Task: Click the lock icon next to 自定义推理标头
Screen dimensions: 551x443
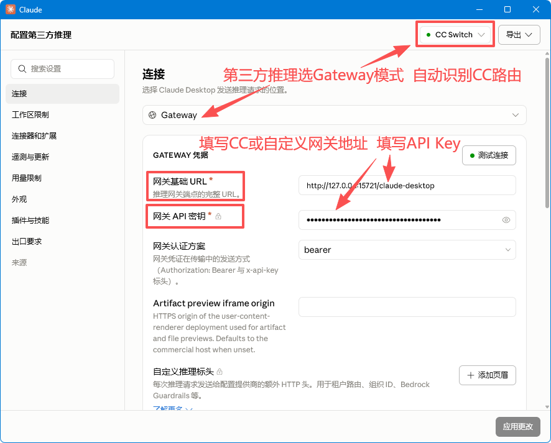Action: click(x=220, y=372)
